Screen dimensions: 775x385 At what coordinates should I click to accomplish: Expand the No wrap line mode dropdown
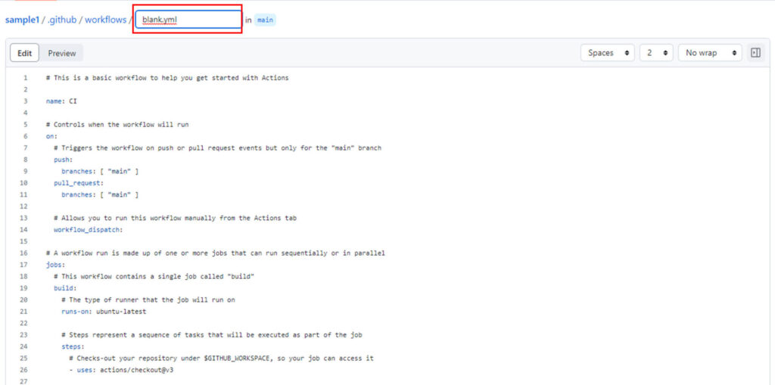710,53
